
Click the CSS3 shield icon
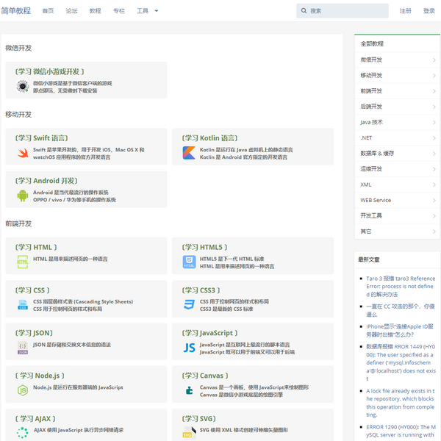[x=188, y=304]
